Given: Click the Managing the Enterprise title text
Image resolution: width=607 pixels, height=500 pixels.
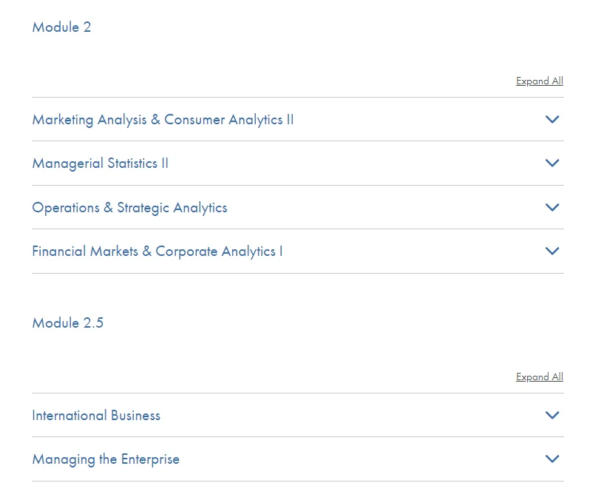Looking at the screenshot, I should click(106, 459).
